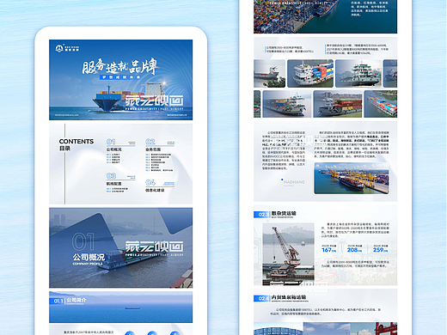The width and height of the screenshot is (447, 335).
Task: Open the cover slide with the cargo ship
Action: click(x=120, y=80)
